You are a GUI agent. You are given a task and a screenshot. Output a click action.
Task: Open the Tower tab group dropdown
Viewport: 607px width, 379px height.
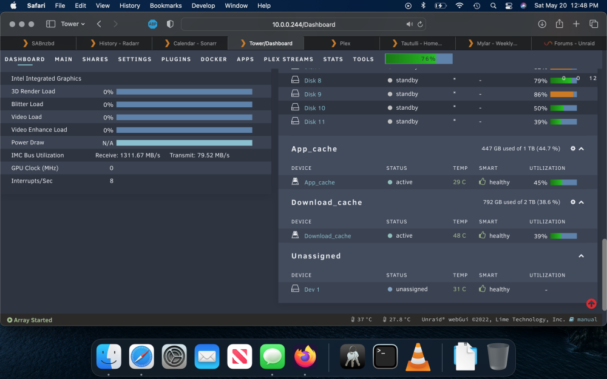coord(73,24)
